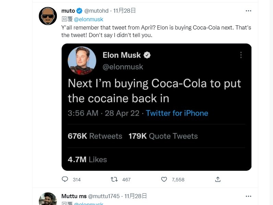273x205 pixels.
Task: Open the @mutohd handle
Action: pos(96,11)
